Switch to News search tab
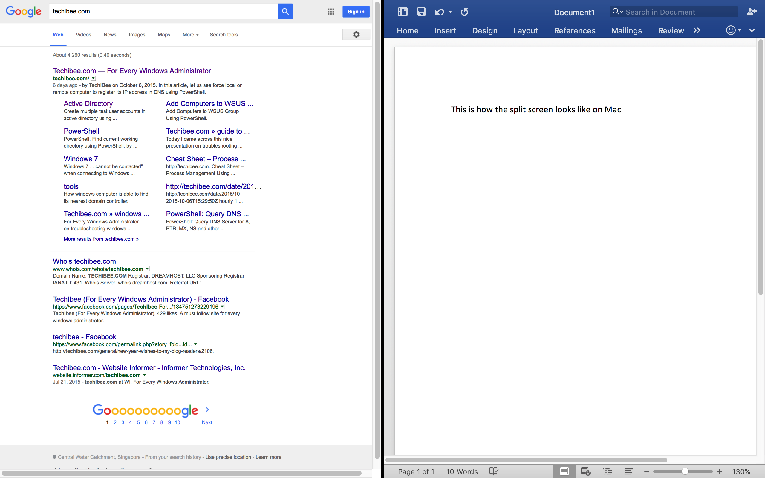This screenshot has height=478, width=765. tap(110, 35)
